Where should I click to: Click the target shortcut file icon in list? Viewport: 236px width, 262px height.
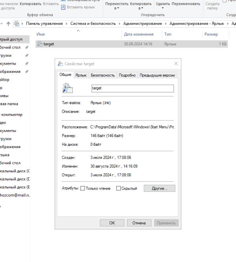(39, 44)
